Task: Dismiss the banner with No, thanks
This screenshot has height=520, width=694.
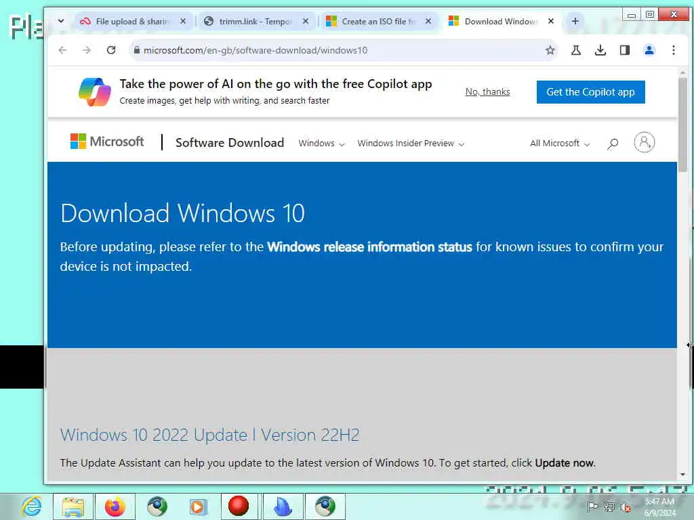Action: [x=487, y=91]
